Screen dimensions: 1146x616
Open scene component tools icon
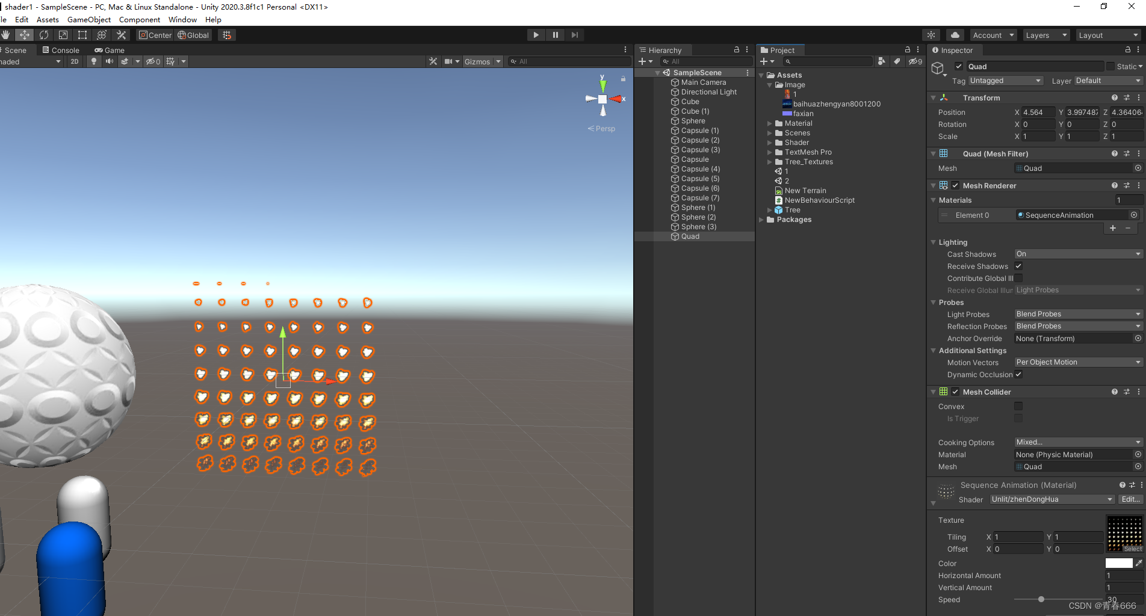pos(433,61)
